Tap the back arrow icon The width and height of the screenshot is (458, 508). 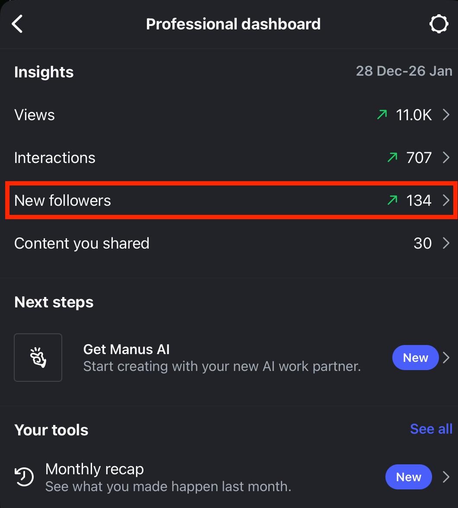point(17,24)
